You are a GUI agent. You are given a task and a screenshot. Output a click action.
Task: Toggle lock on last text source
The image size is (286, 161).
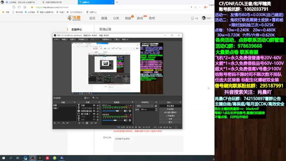(97, 119)
